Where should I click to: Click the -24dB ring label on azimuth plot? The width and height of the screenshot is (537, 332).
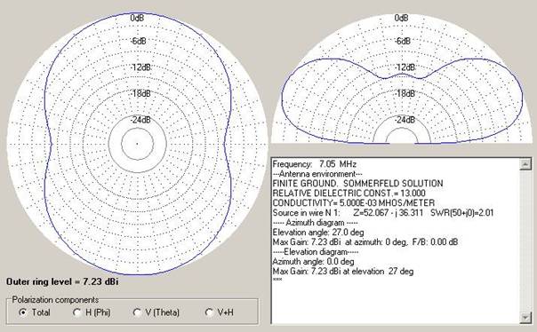(140, 120)
